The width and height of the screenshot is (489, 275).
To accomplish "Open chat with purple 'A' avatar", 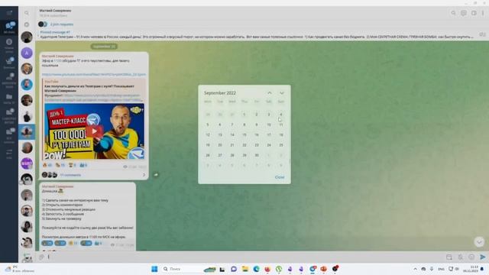I will 27,53.
